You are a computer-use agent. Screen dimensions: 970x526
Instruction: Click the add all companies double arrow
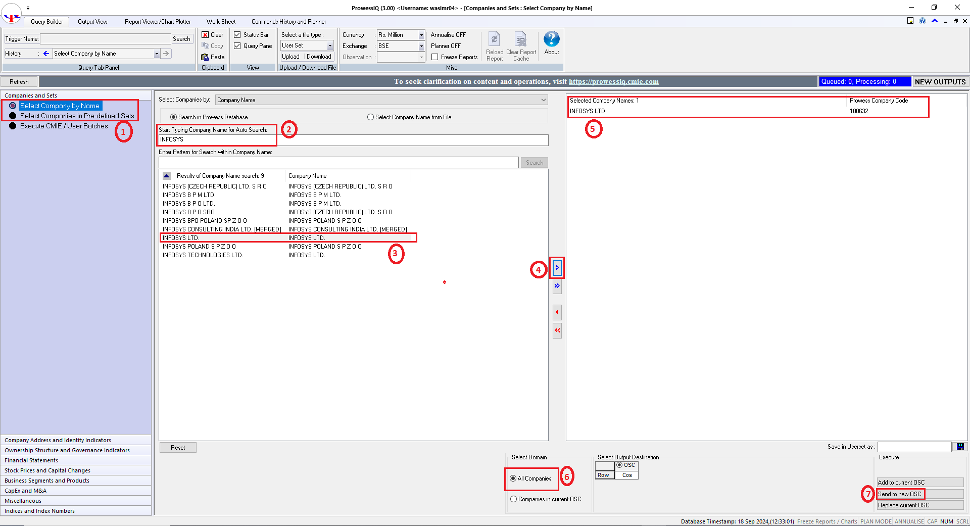coord(557,286)
